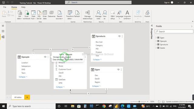The width and height of the screenshot is (194, 109).
Task: Expand Qsales in Fields pane
Action: click(156, 48)
